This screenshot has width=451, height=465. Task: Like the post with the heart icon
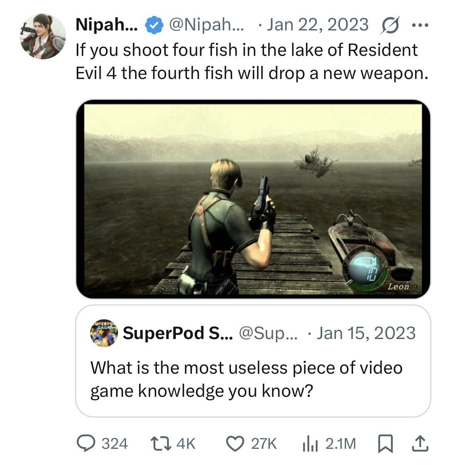point(233,443)
